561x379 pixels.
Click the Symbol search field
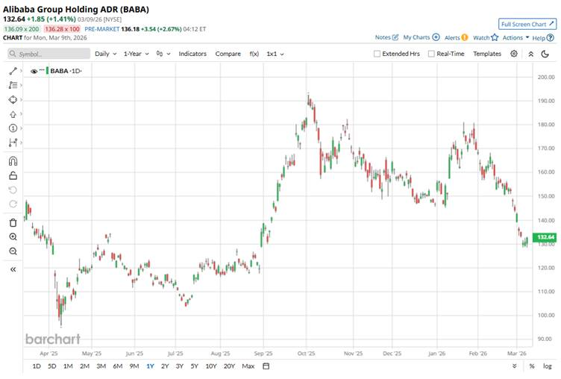48,54
